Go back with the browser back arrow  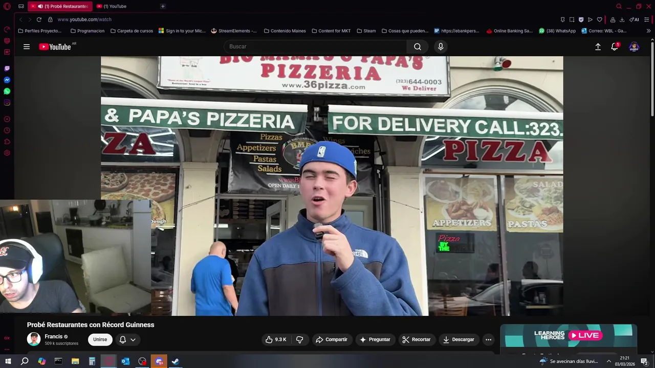click(20, 19)
